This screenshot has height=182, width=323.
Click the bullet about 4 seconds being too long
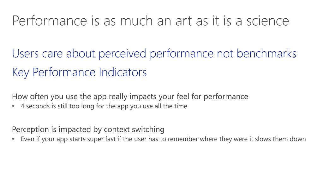pos(104,106)
